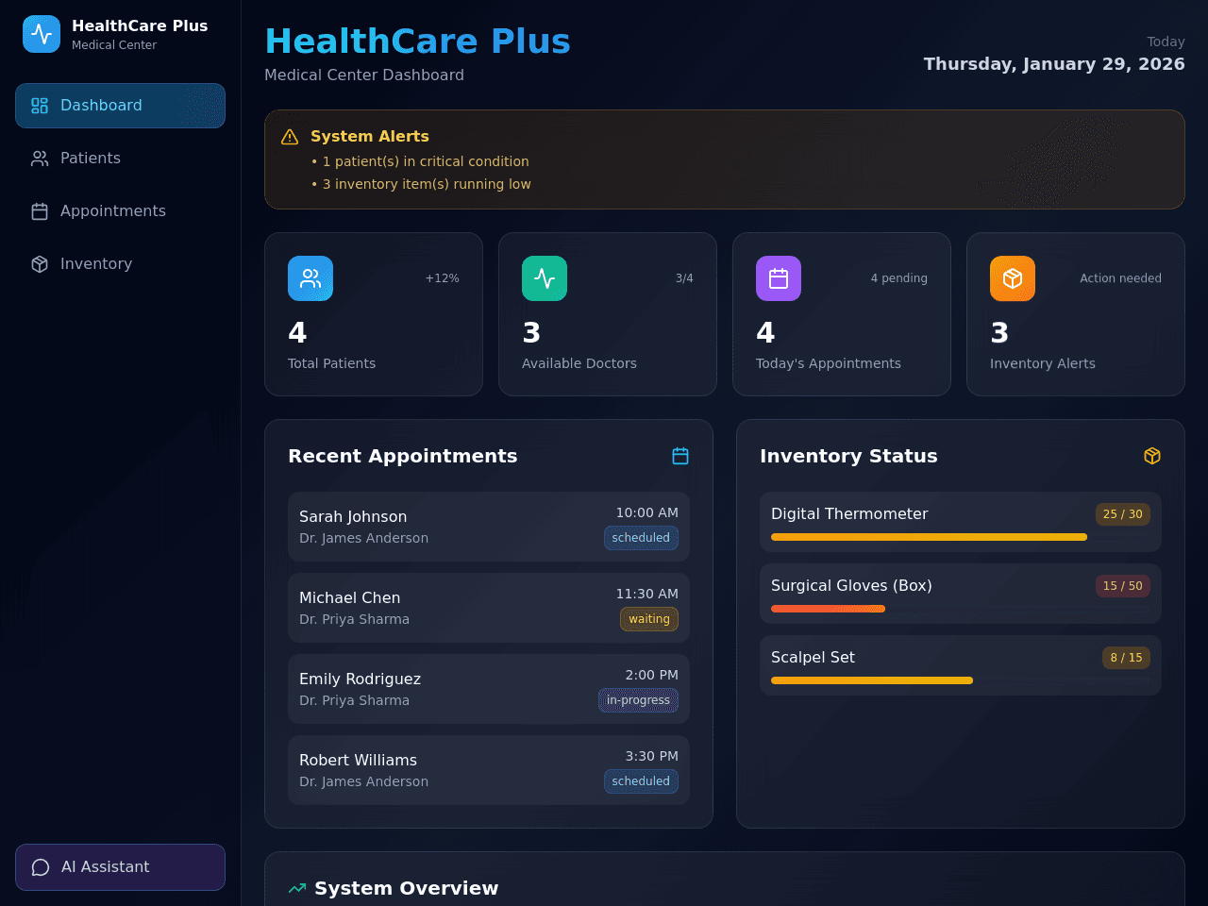Click the System Alerts warning triangle icon
Screen dimensions: 1208x906
(290, 137)
